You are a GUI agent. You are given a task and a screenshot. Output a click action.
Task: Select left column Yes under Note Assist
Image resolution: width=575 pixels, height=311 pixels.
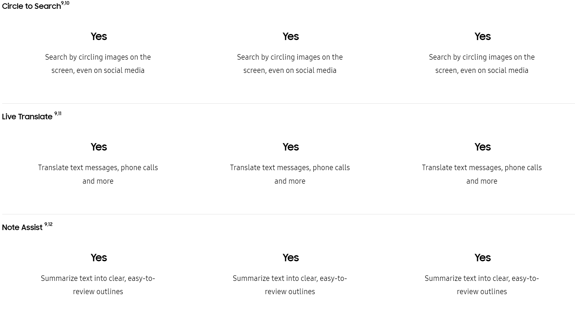point(99,258)
